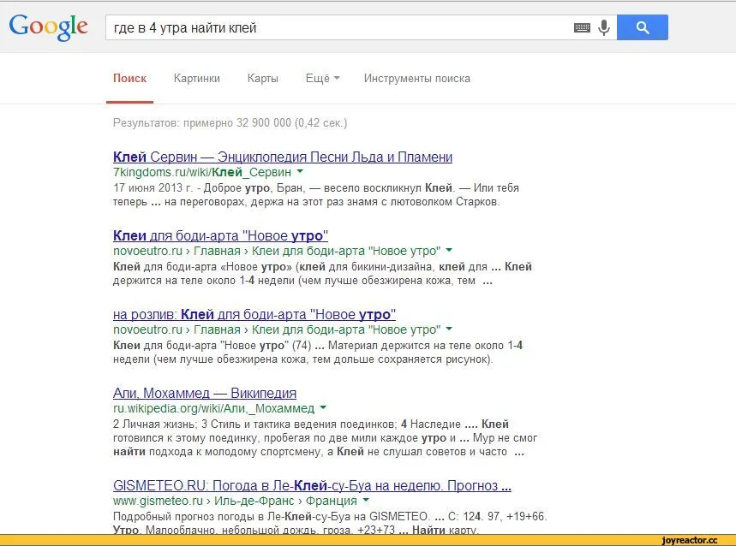Expand arrow next to 7kingdoms.ru URL

pyautogui.click(x=300, y=171)
